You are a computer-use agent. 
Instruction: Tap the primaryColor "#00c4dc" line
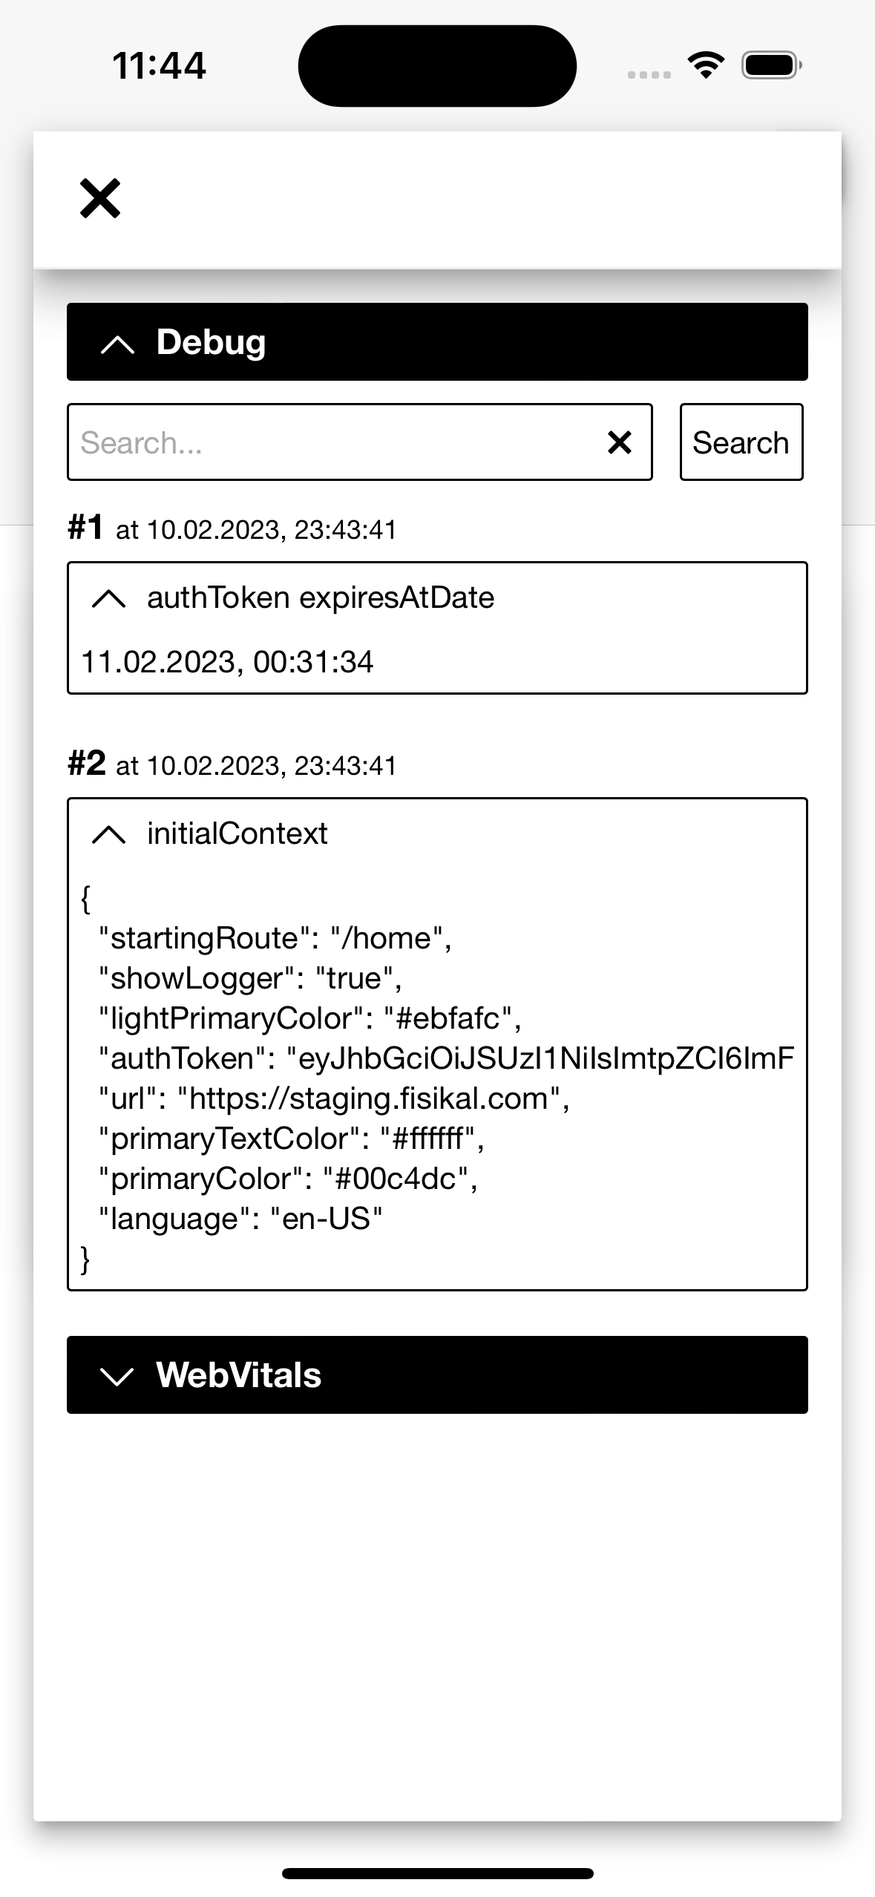(288, 1179)
